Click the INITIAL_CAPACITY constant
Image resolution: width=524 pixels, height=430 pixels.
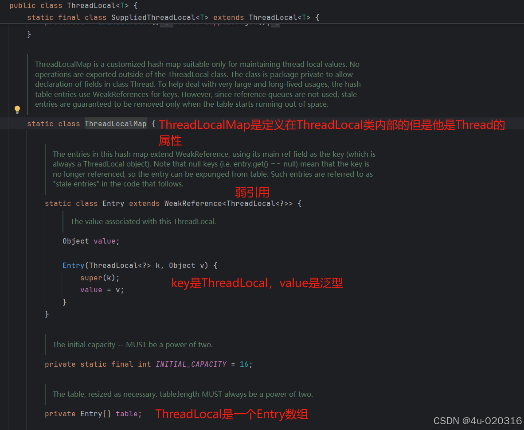coord(191,364)
